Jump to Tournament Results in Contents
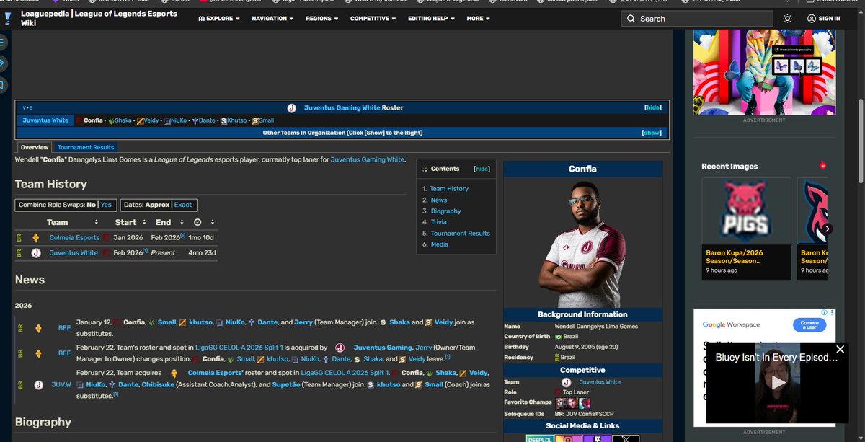 [x=460, y=233]
